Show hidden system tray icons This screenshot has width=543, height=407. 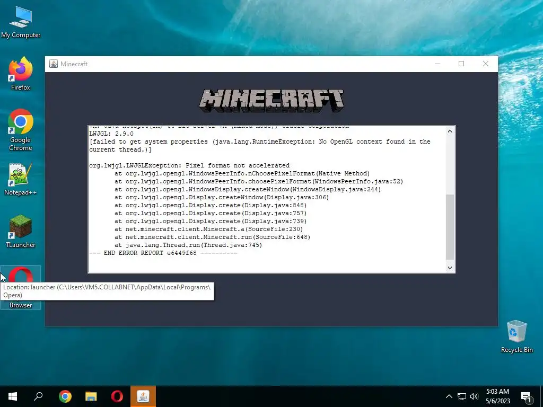coord(449,396)
